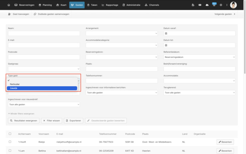The image size is (246, 154).
Task: Open the Planning menu
Action: (x=45, y=5)
